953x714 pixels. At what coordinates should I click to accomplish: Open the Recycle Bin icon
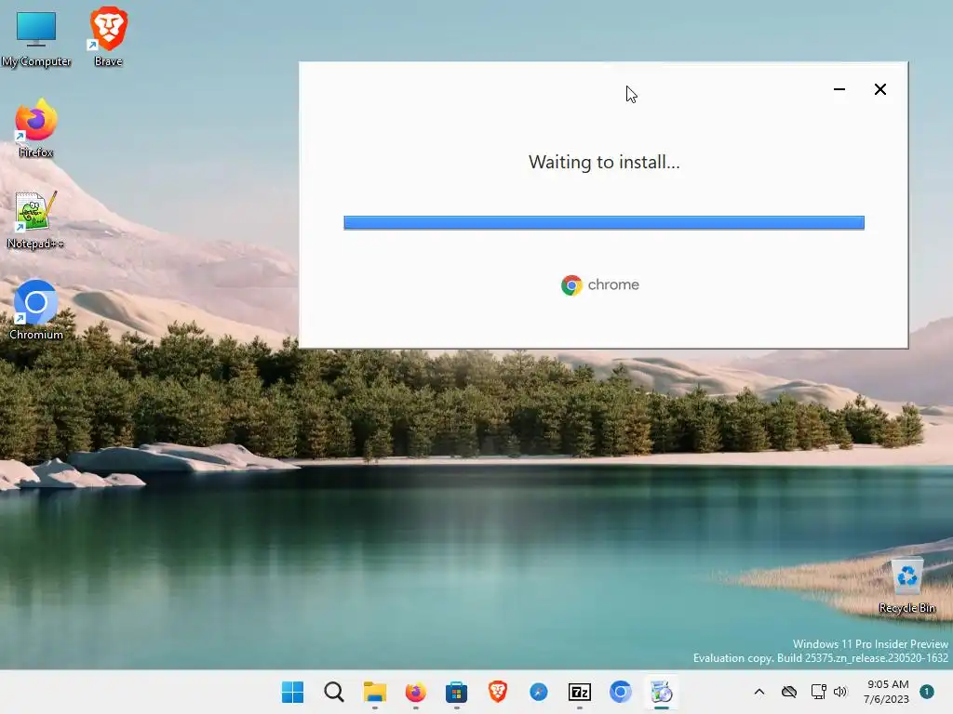(906, 586)
